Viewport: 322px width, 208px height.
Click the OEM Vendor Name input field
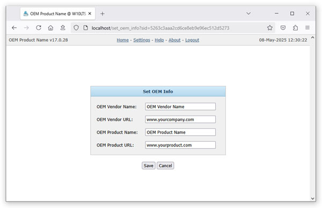tap(180, 106)
